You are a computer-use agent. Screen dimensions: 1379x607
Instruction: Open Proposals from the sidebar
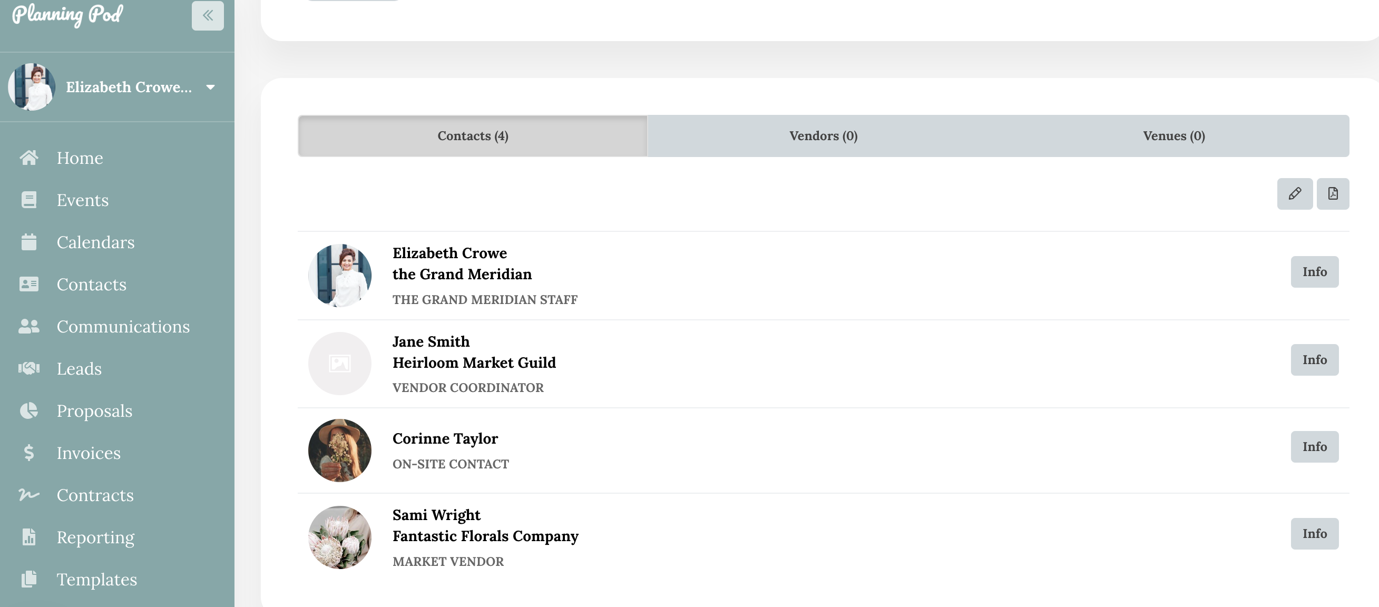coord(94,411)
